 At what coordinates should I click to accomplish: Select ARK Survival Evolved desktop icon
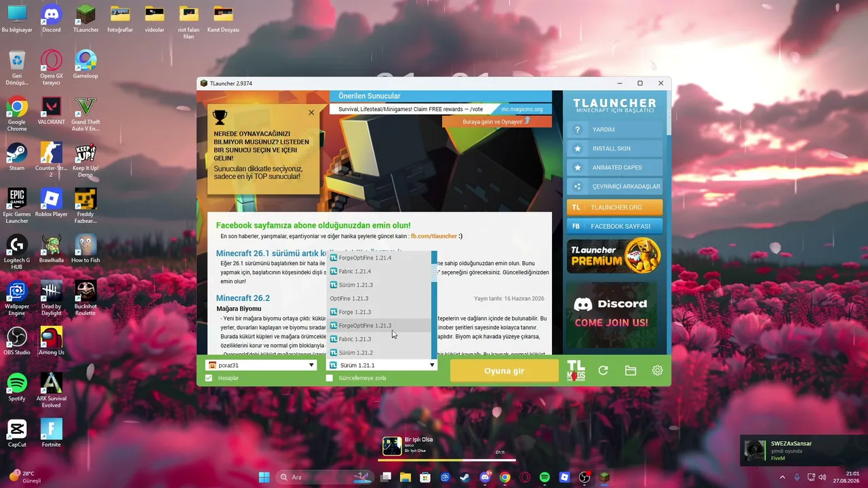click(x=52, y=390)
